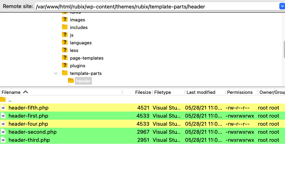Viewport: 285px width, 172px height.
Task: Select the file header-second.php
Action: (x=32, y=132)
